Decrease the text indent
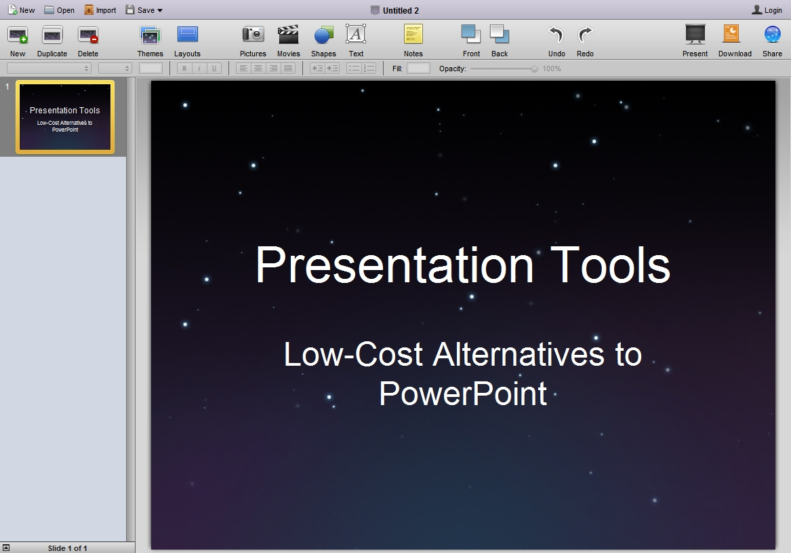Viewport: 791px width, 553px height. click(x=317, y=68)
